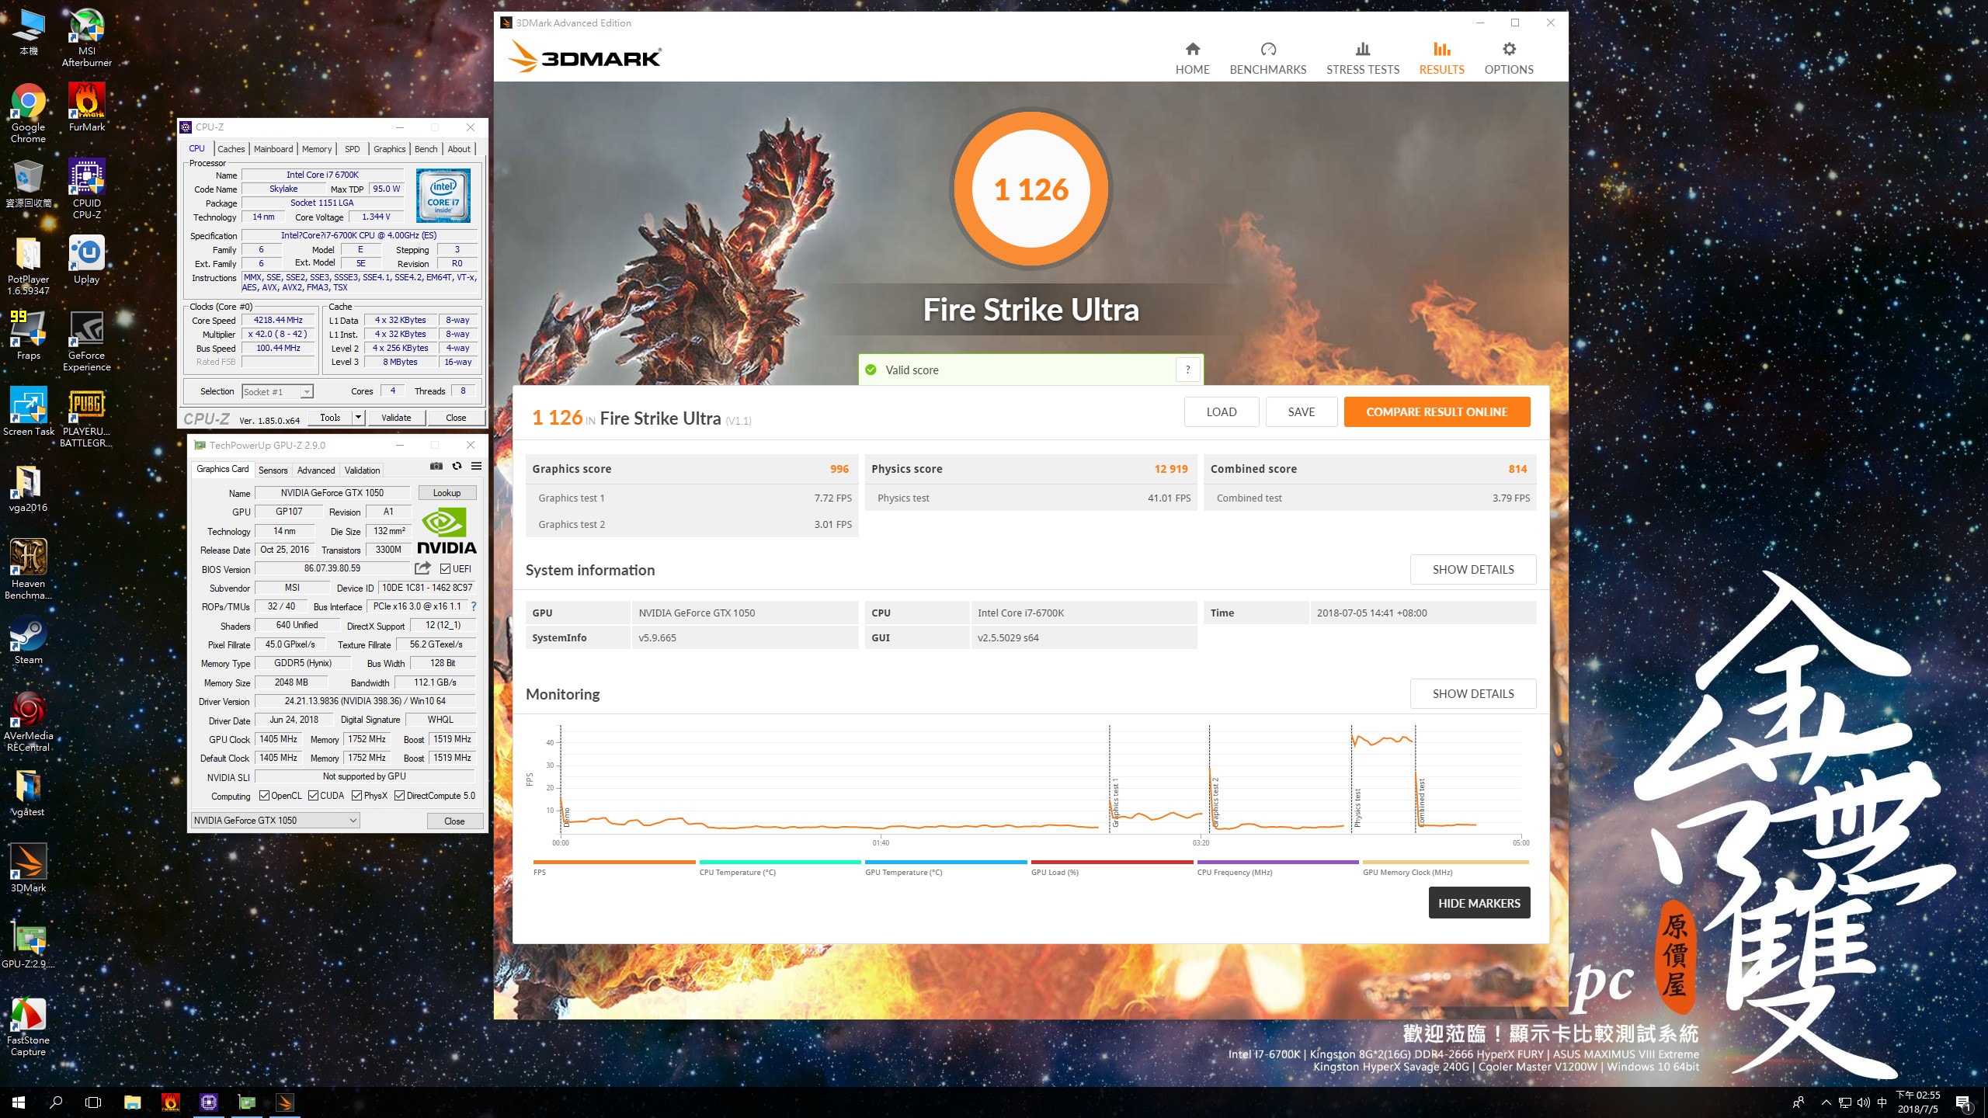Show system tray hidden icons chevron

pos(1826,1102)
